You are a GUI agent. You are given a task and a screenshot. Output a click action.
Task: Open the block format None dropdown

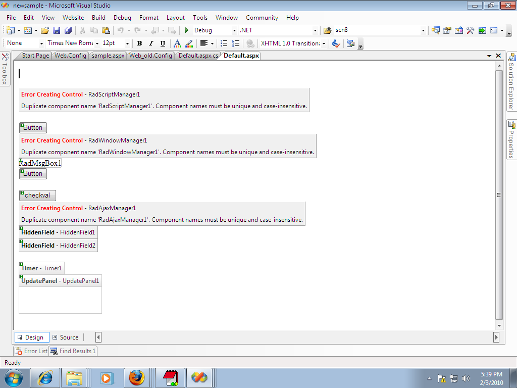pos(41,43)
